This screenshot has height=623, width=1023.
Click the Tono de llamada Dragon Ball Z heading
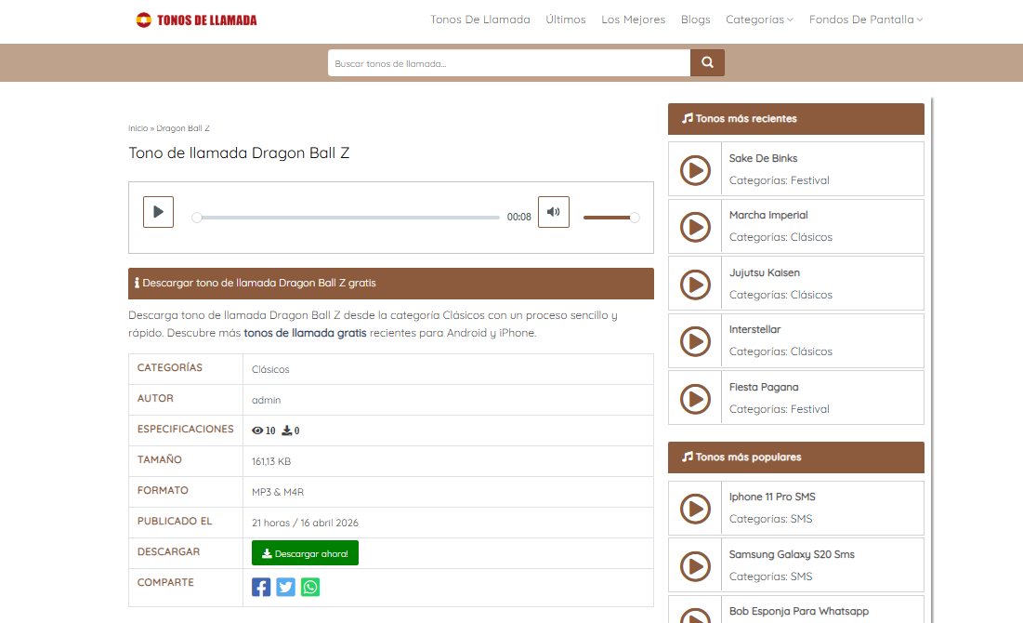click(x=239, y=152)
